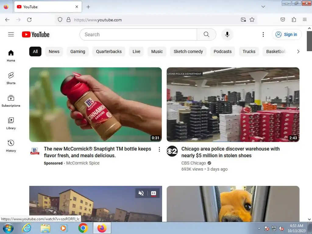Select the Trucks filter chip
Viewport: 312px width, 234px height.
pos(249,51)
